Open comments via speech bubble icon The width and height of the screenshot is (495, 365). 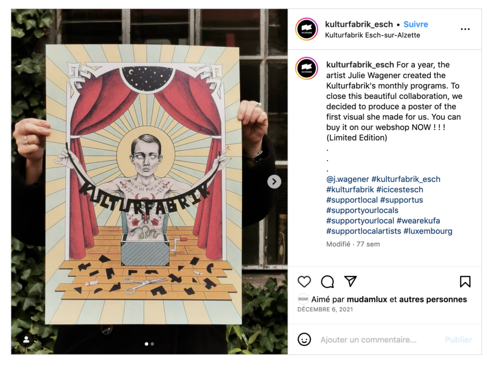328,281
